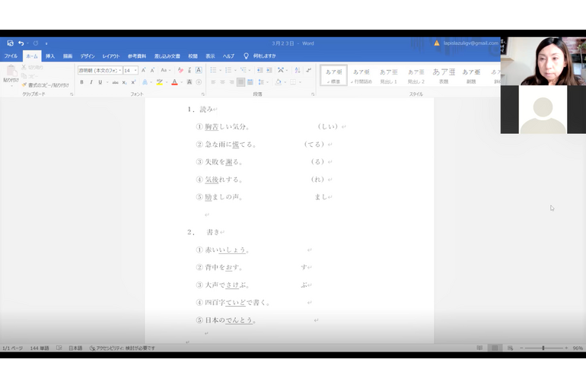586x388 pixels.
Task: Click the format painter (書式のコピー/貼り付け)
Action: (x=47, y=85)
